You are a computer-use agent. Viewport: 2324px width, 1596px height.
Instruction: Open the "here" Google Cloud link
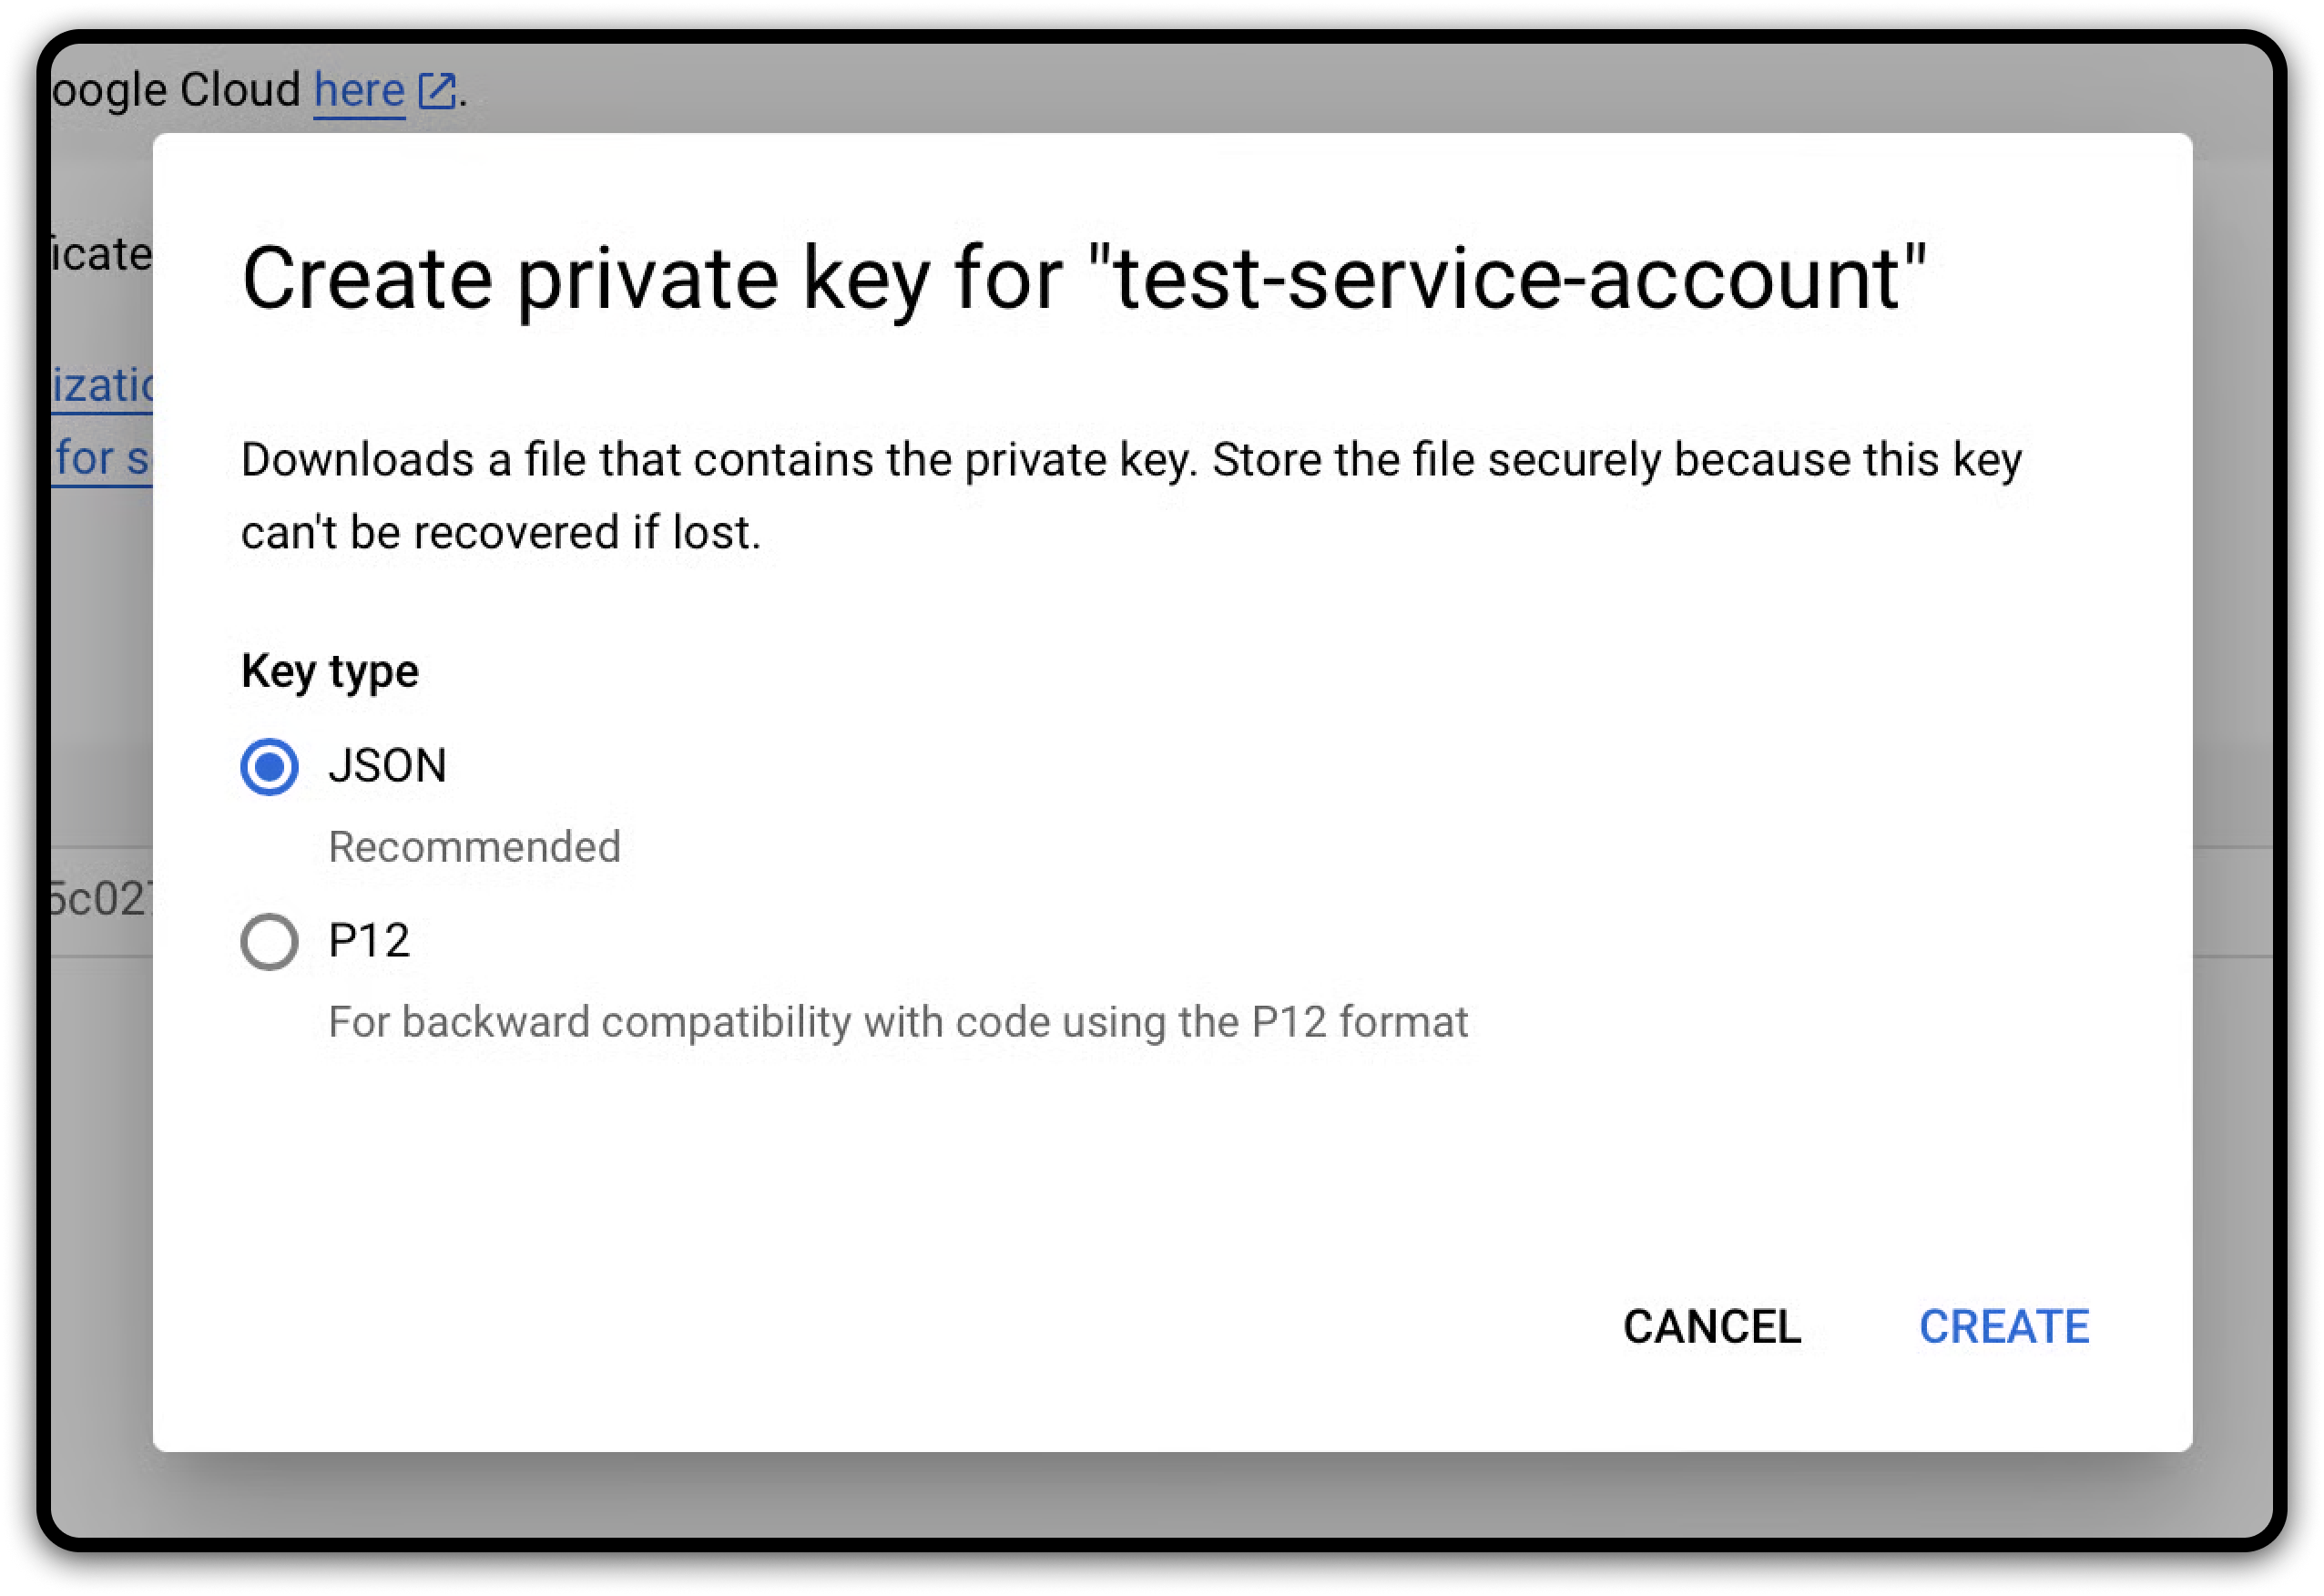(359, 91)
